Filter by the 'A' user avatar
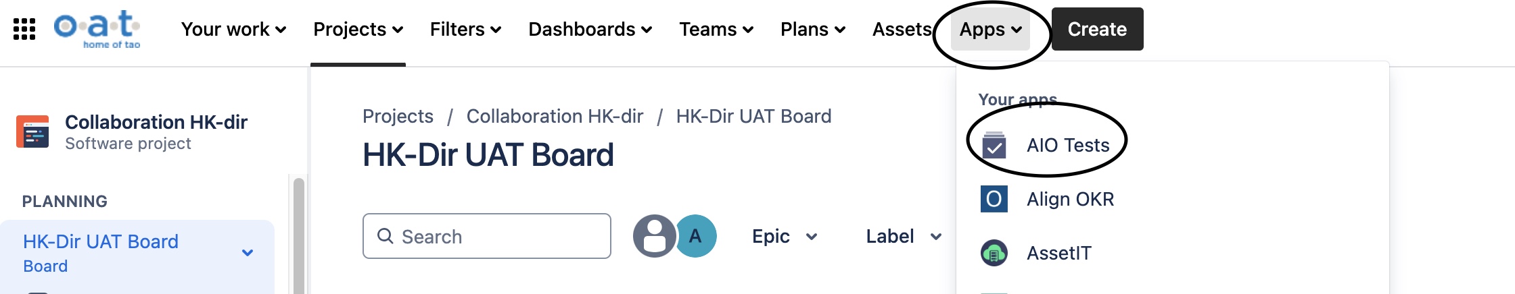Screen dimensions: 1515x294 (x=696, y=236)
